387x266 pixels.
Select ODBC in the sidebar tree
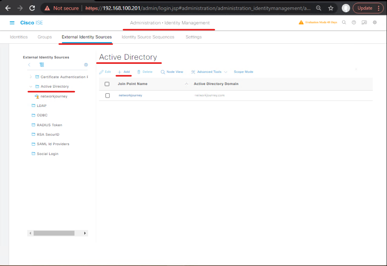(42, 115)
